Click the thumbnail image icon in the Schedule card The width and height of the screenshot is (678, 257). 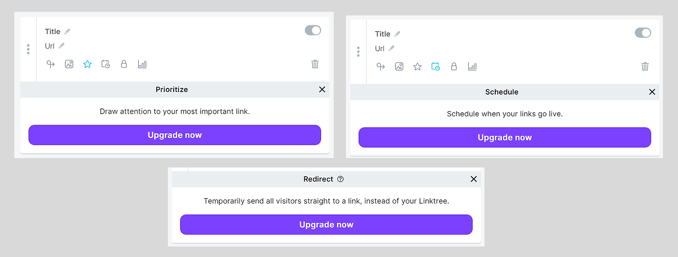[399, 67]
